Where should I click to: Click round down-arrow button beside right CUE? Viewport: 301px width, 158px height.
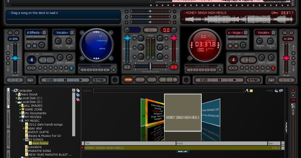[x=186, y=80]
